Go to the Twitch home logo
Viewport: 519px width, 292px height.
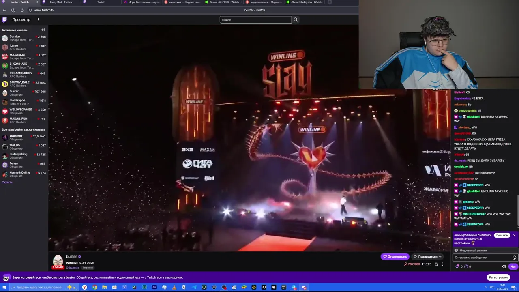4,19
